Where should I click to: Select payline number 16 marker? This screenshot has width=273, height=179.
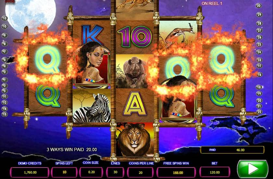tap(259, 75)
